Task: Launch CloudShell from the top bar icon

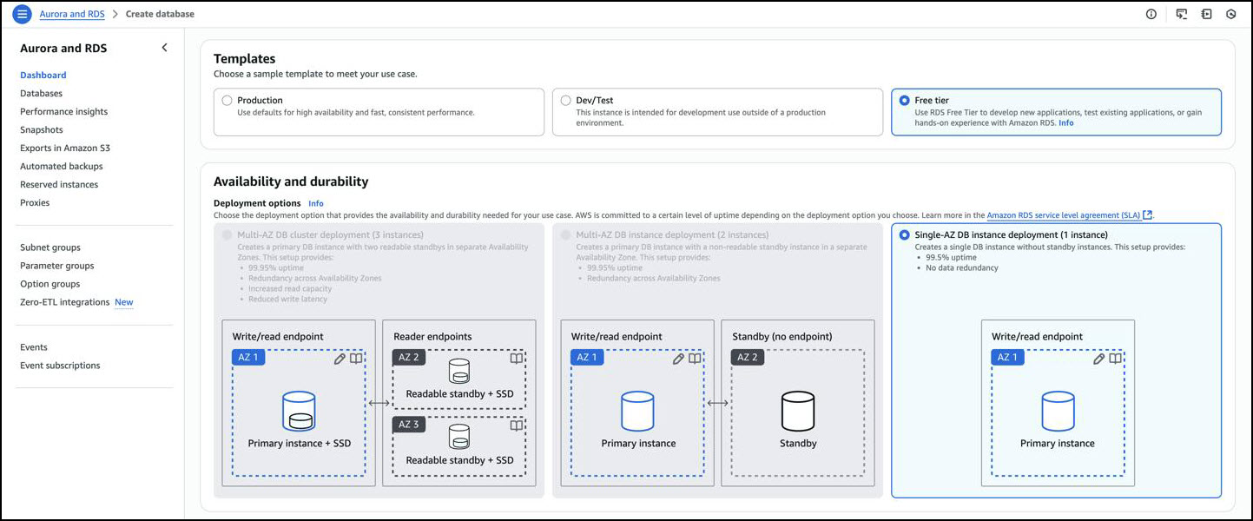Action: click(x=1181, y=14)
